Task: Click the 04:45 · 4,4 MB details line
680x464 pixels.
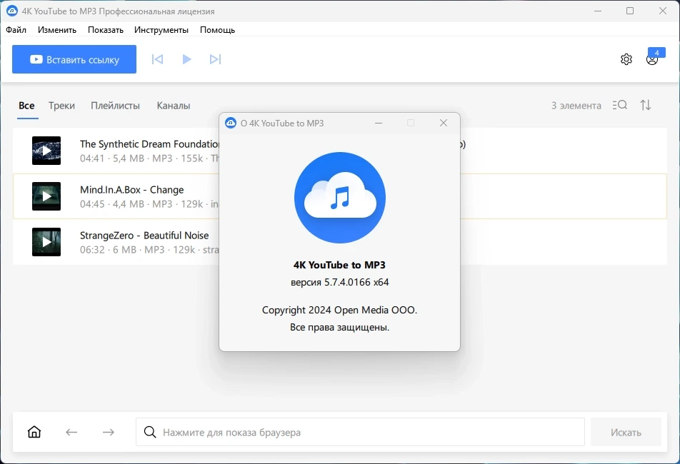Action: (x=149, y=204)
